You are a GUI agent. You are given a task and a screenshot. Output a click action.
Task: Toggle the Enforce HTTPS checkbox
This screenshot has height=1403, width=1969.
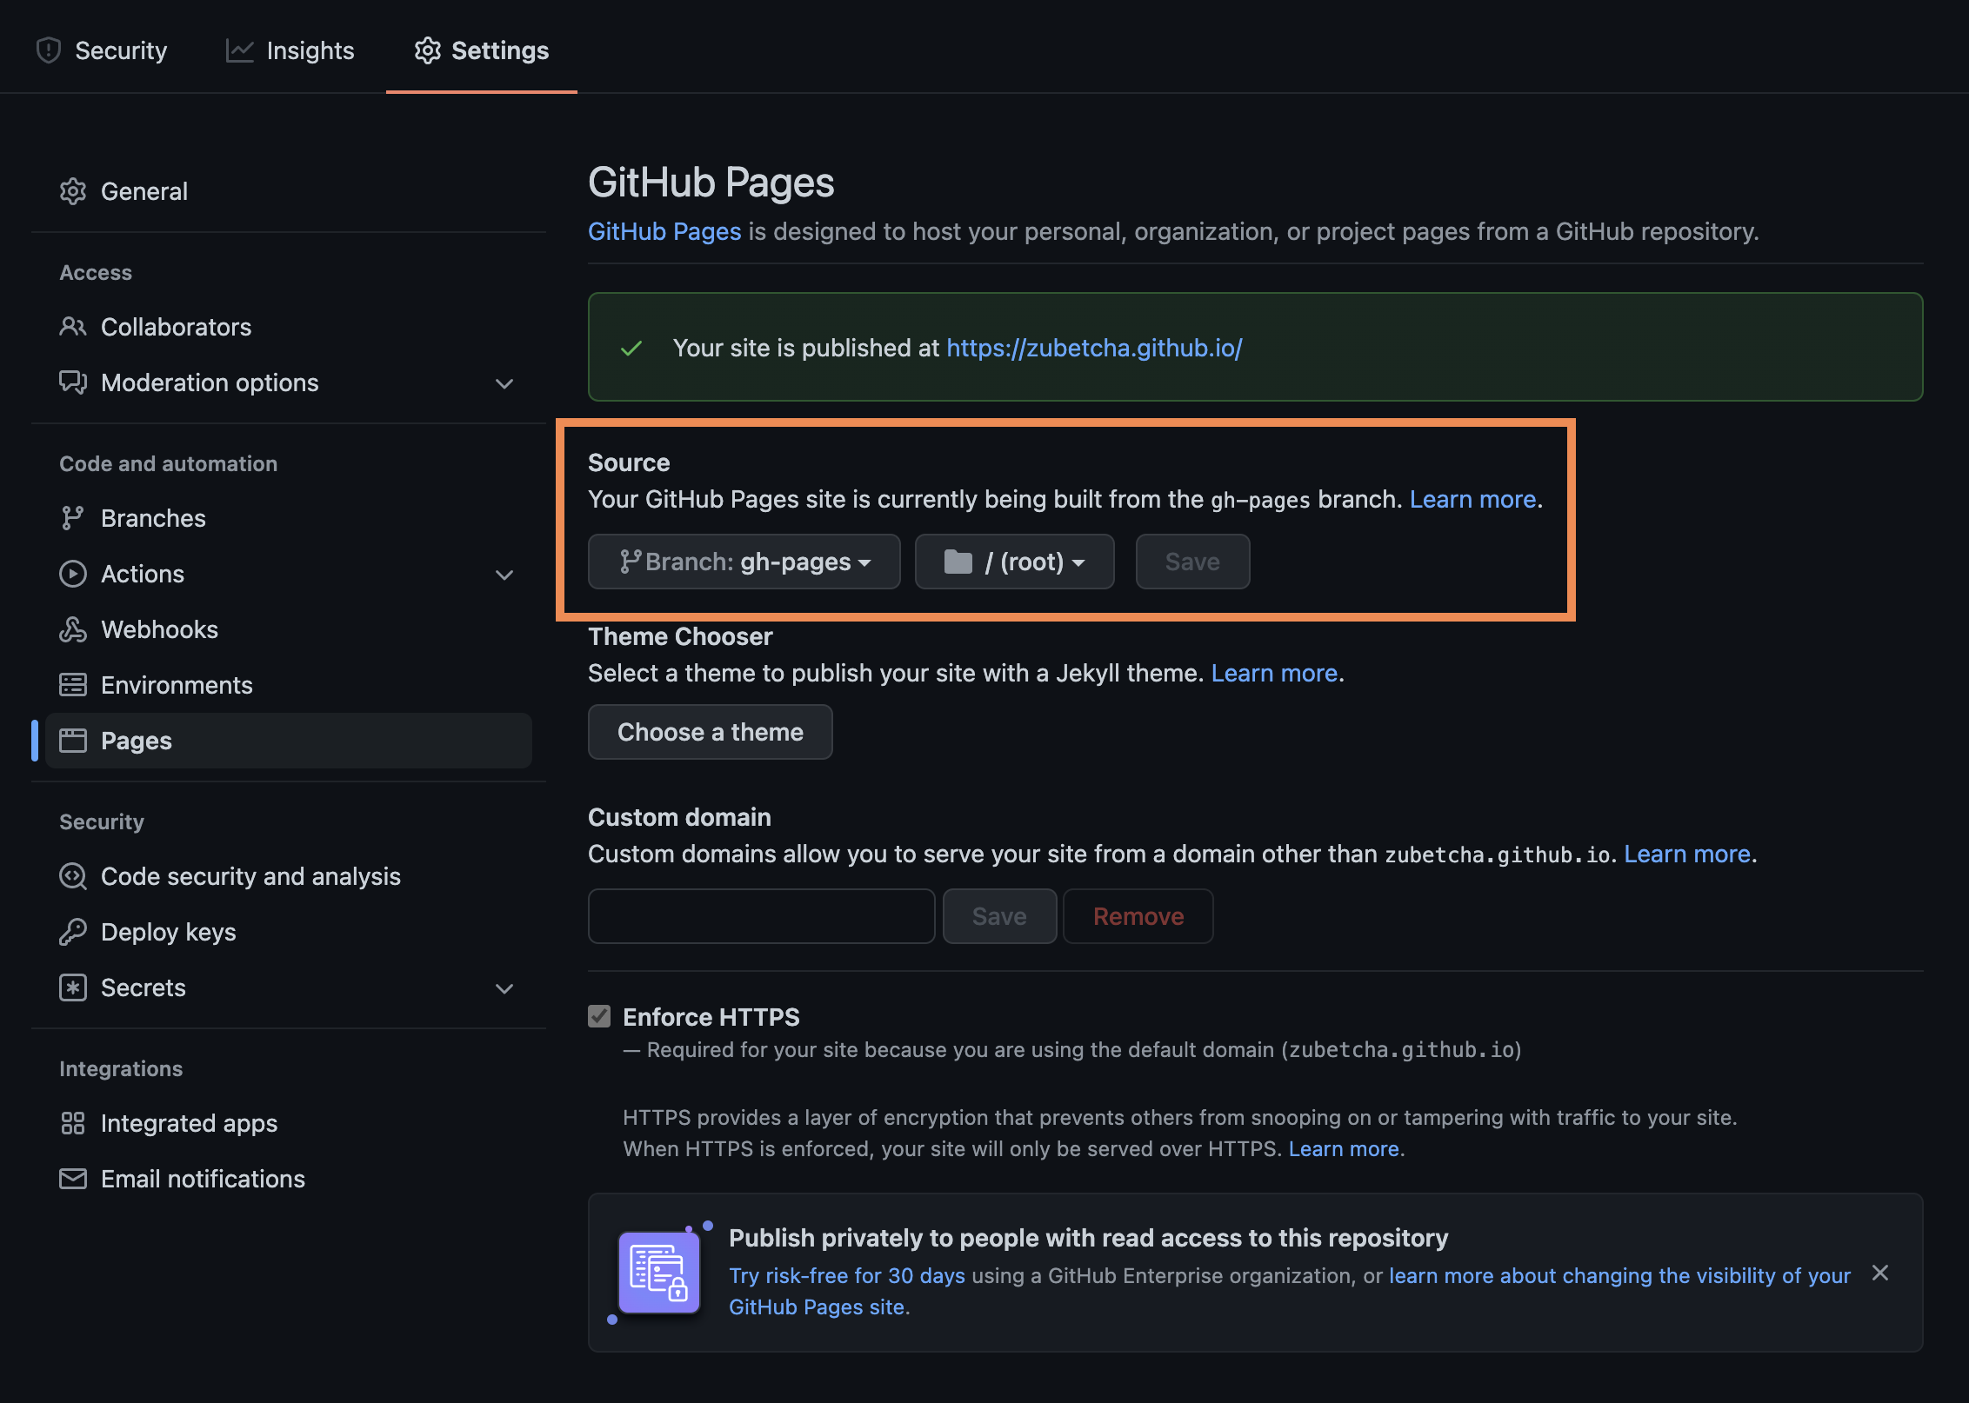coord(599,1016)
